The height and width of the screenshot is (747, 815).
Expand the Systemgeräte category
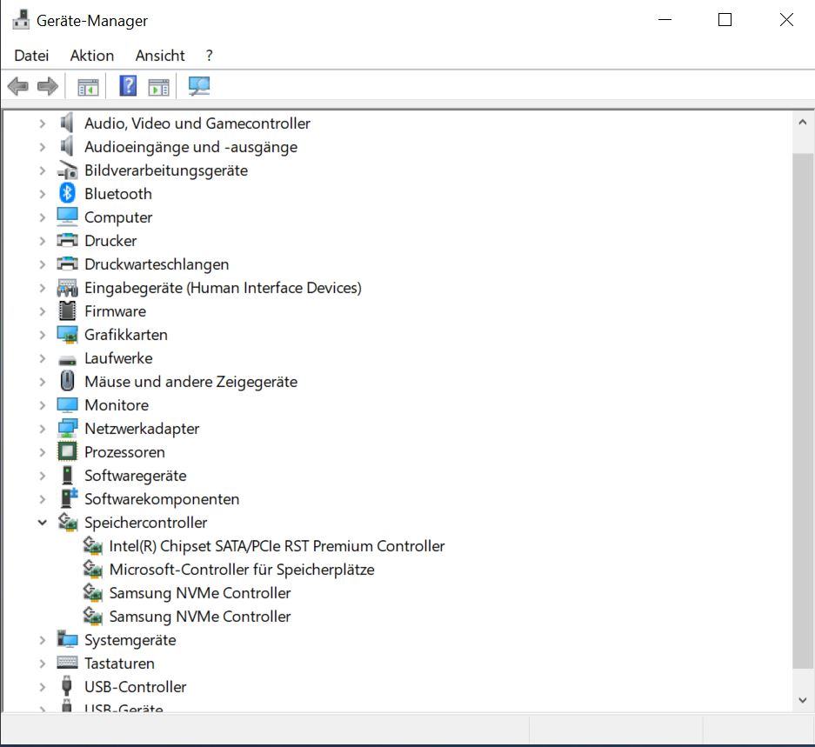pos(42,640)
